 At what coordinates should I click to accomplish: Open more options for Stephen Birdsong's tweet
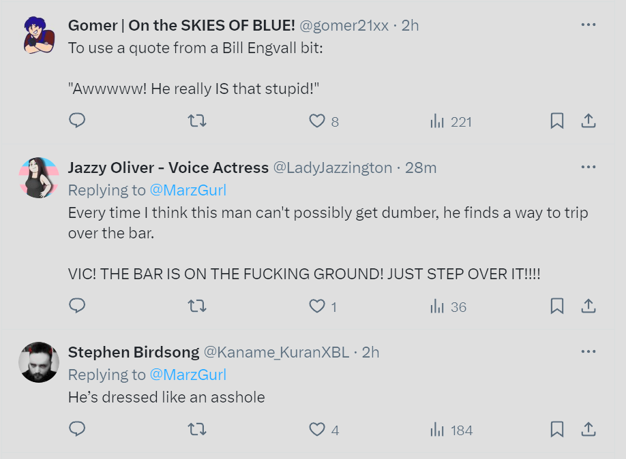588,351
